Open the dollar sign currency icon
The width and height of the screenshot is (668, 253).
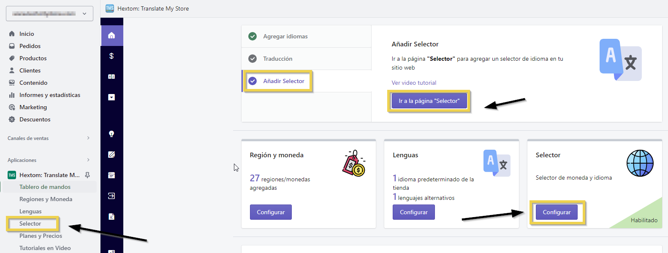(111, 56)
